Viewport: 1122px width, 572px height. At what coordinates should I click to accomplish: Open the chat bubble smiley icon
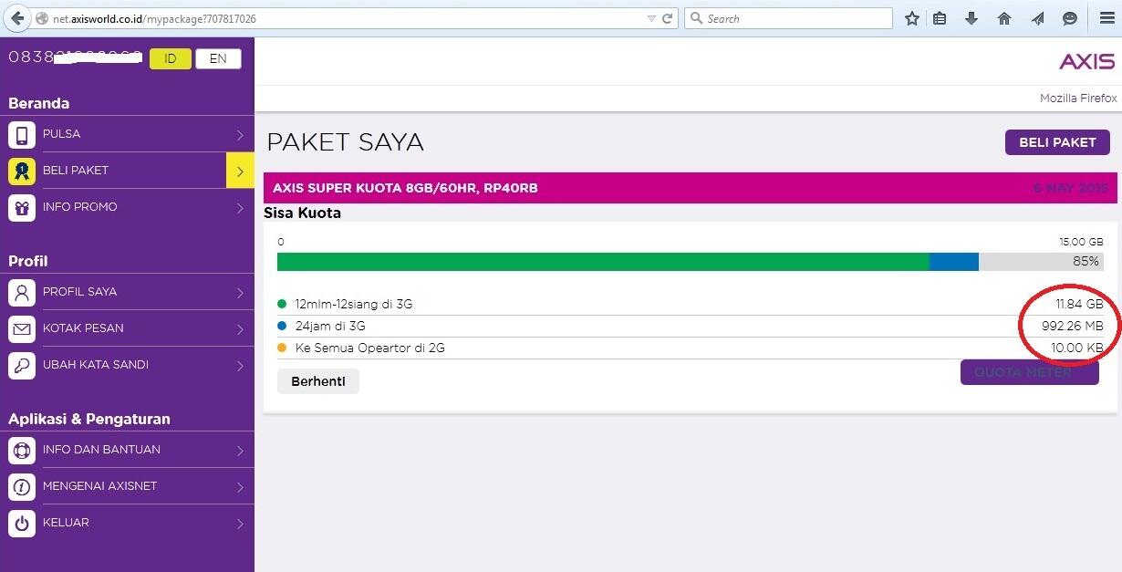pos(1070,18)
